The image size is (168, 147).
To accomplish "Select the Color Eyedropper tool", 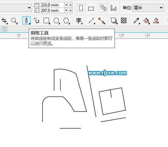I will 137,21.
